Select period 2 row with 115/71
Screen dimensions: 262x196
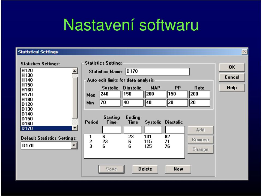tap(134, 142)
